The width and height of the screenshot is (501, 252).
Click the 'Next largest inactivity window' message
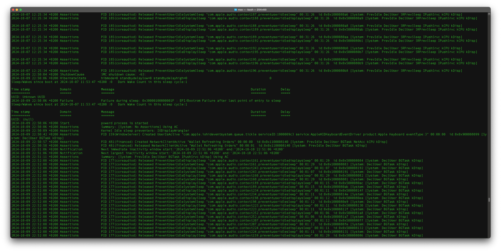point(191,153)
